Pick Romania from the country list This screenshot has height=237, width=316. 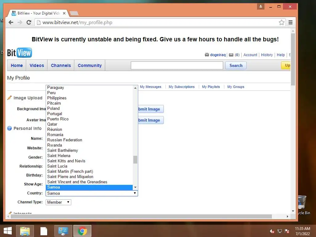[89, 135]
